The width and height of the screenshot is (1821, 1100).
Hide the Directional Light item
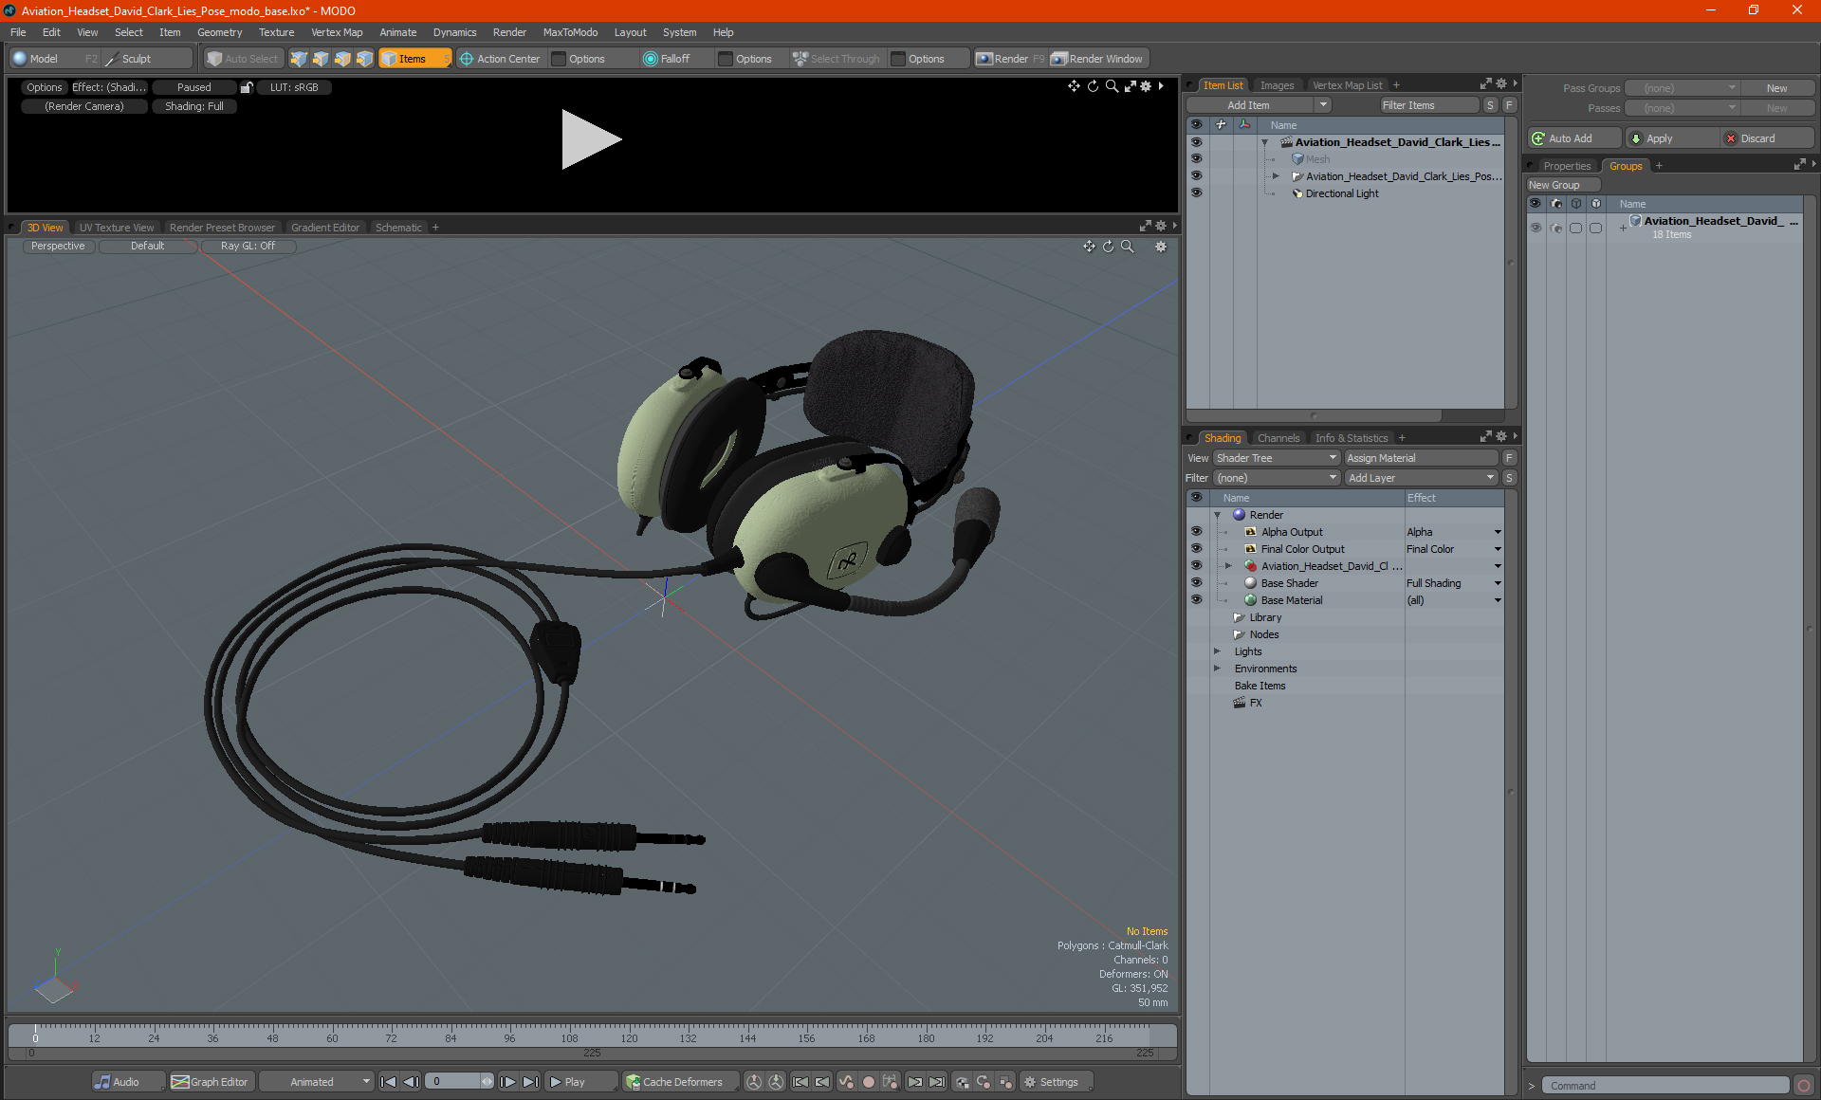(1196, 193)
